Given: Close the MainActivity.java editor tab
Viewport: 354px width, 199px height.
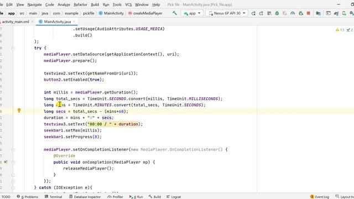Looking at the screenshot, I should (x=74, y=22).
